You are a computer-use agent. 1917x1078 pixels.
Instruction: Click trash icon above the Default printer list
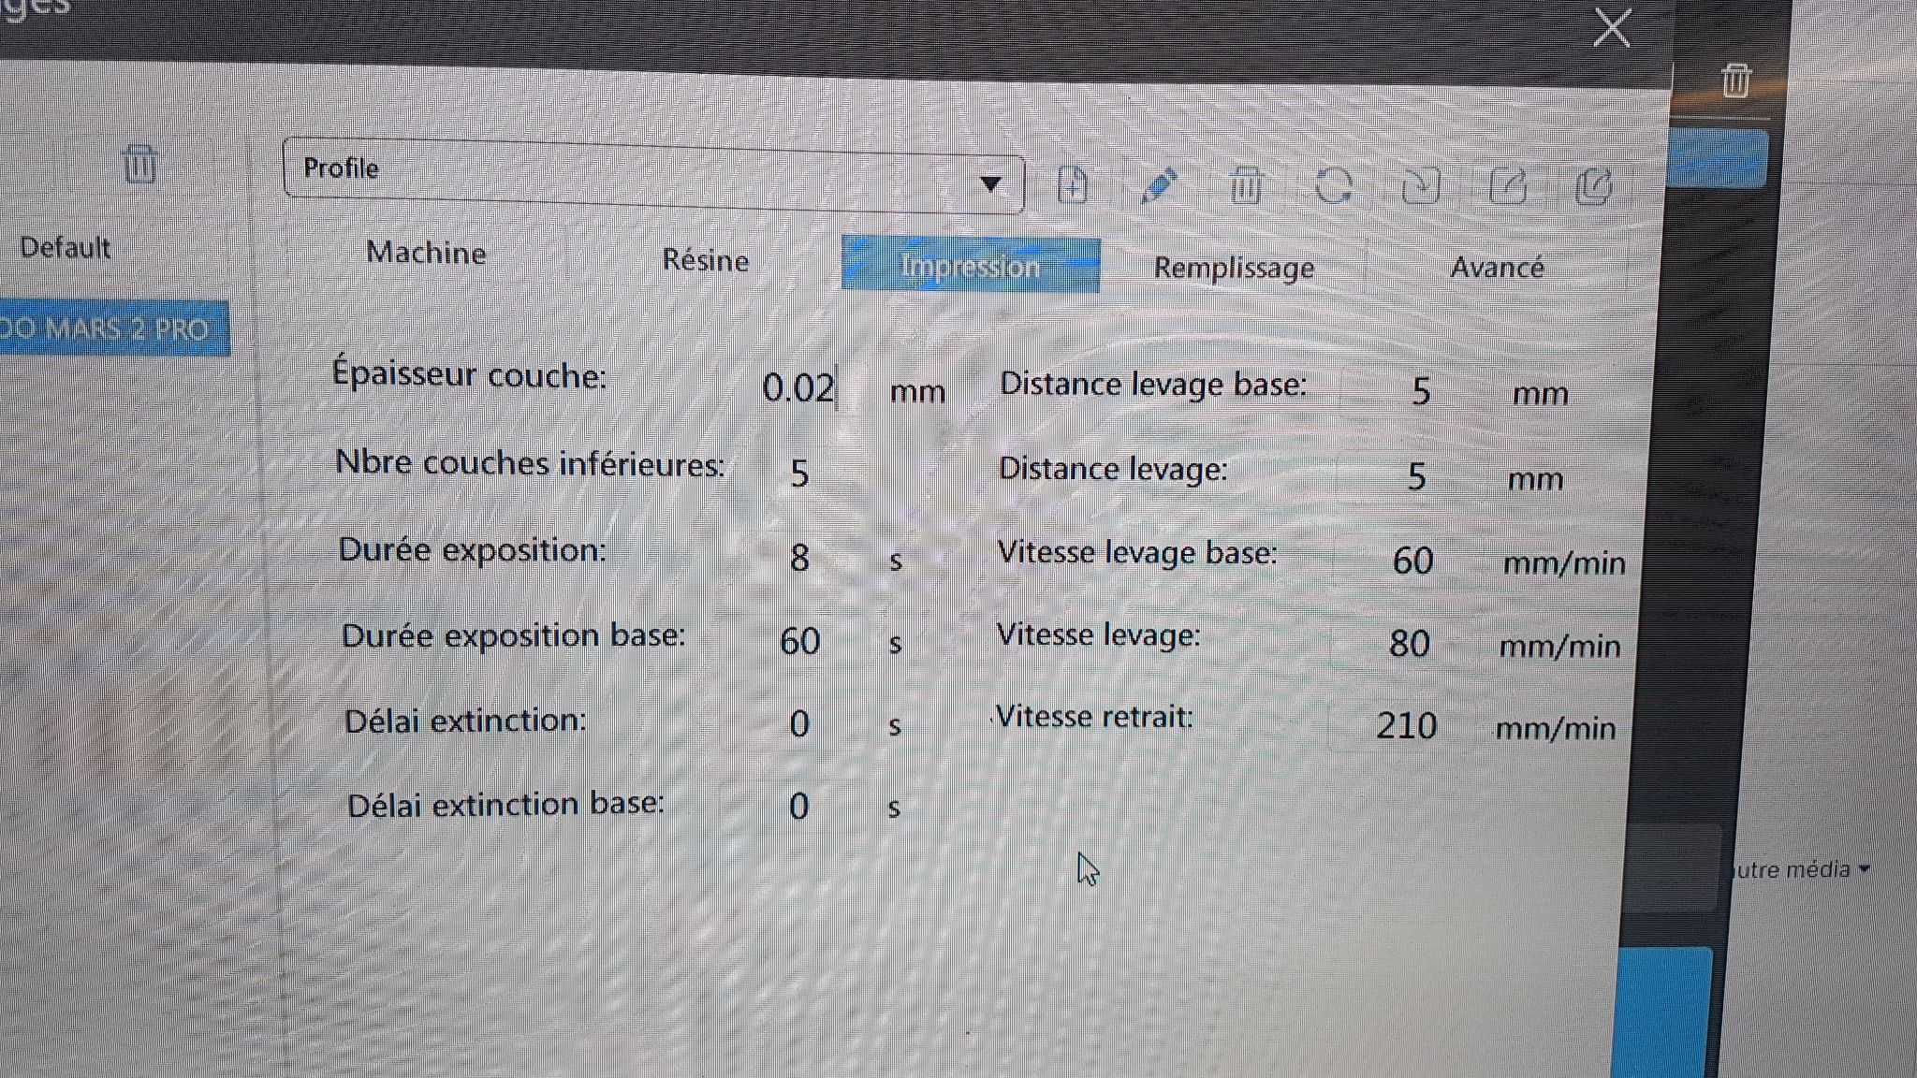139,165
